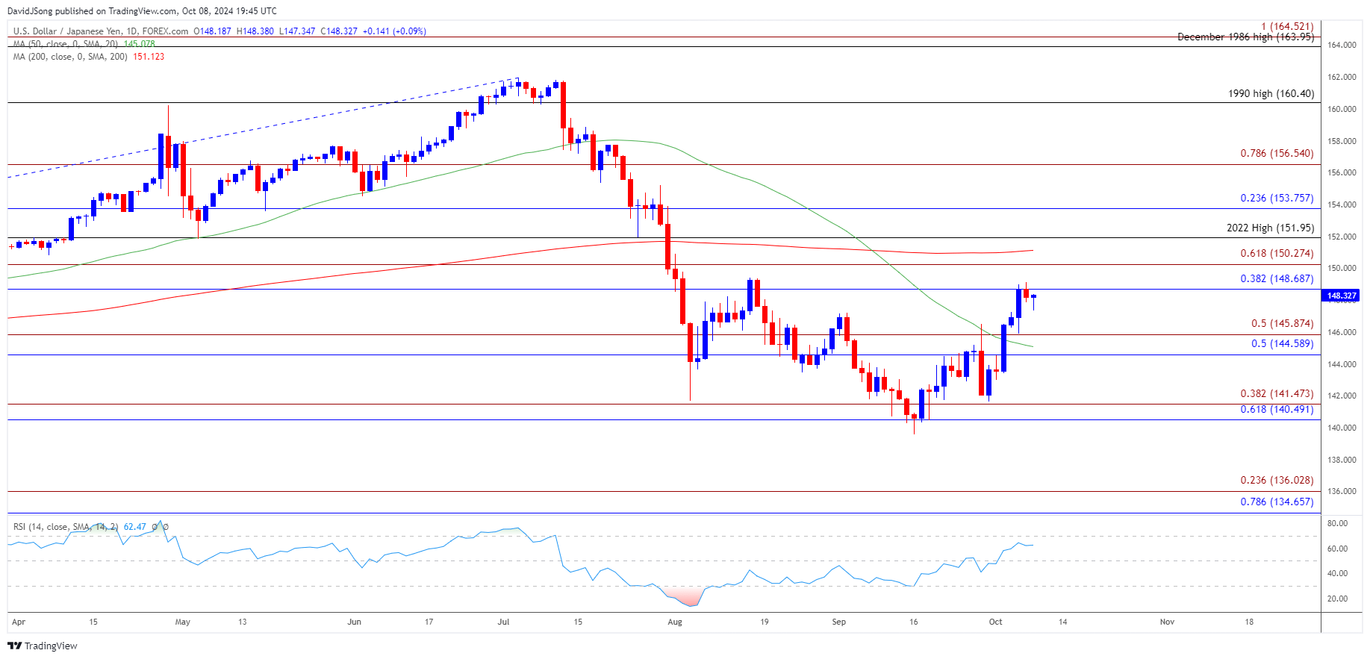Click 144.000 on the price axis
This screenshot has height=659, width=1370.
pyautogui.click(x=1341, y=364)
